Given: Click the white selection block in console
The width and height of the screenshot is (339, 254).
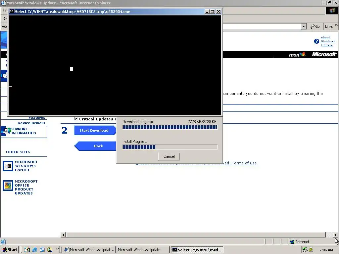Looking at the screenshot, I should pyautogui.click(x=72, y=69).
